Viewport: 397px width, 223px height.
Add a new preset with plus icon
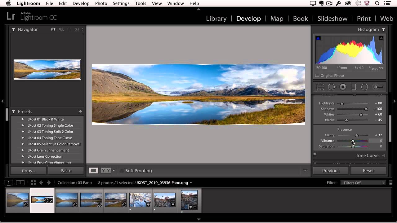click(80, 111)
